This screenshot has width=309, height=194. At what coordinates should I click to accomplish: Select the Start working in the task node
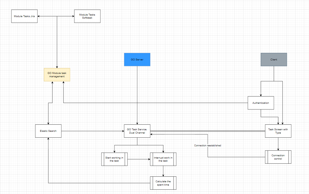(x=114, y=159)
